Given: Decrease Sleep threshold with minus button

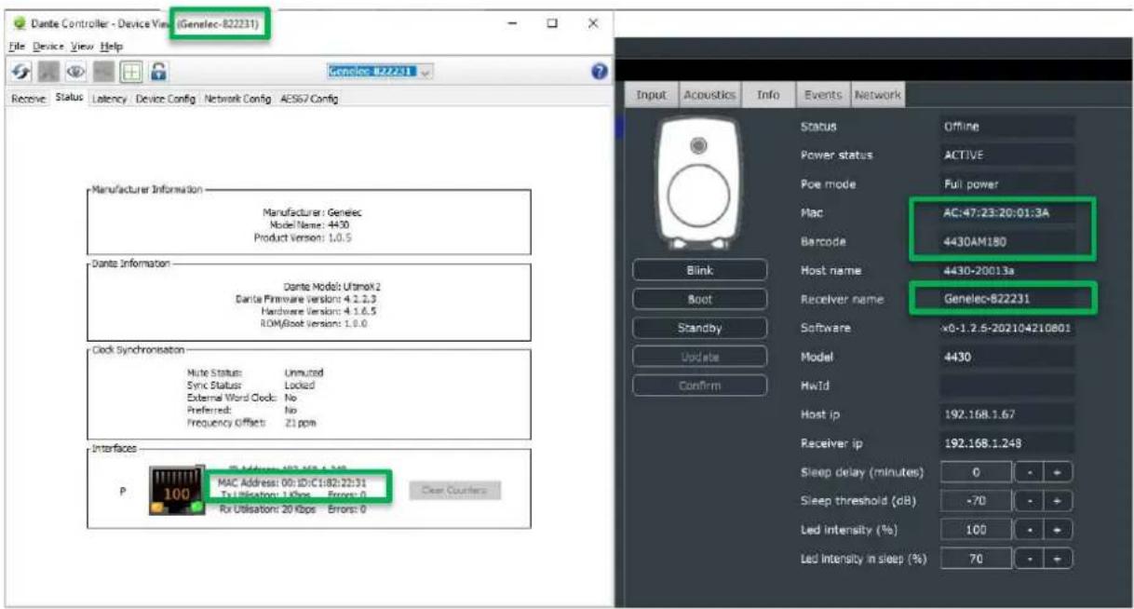Looking at the screenshot, I should point(1028,501).
